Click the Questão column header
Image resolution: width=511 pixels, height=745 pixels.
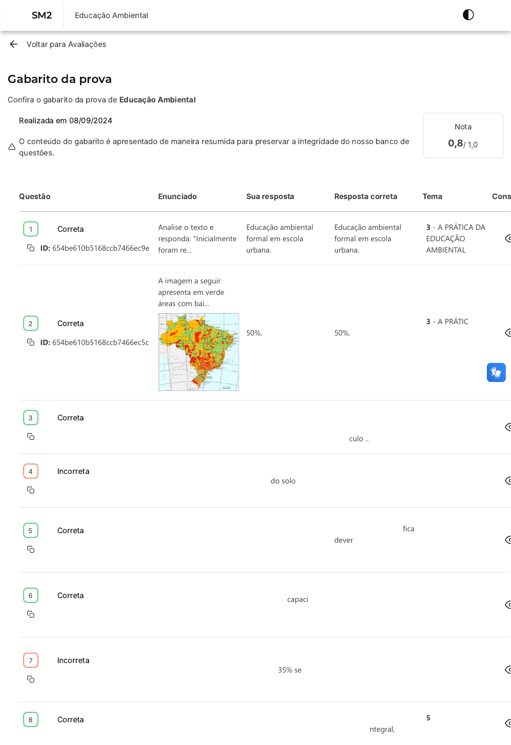[35, 196]
